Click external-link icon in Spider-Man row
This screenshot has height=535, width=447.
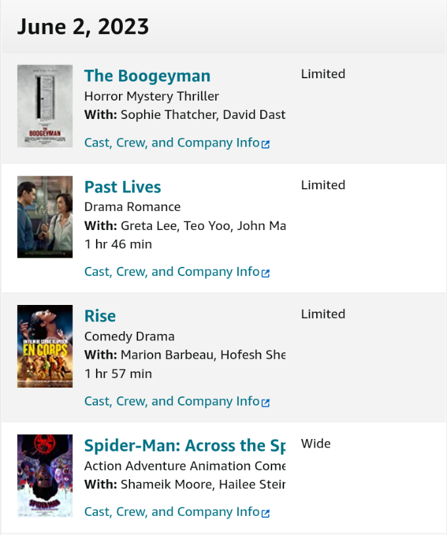point(266,513)
